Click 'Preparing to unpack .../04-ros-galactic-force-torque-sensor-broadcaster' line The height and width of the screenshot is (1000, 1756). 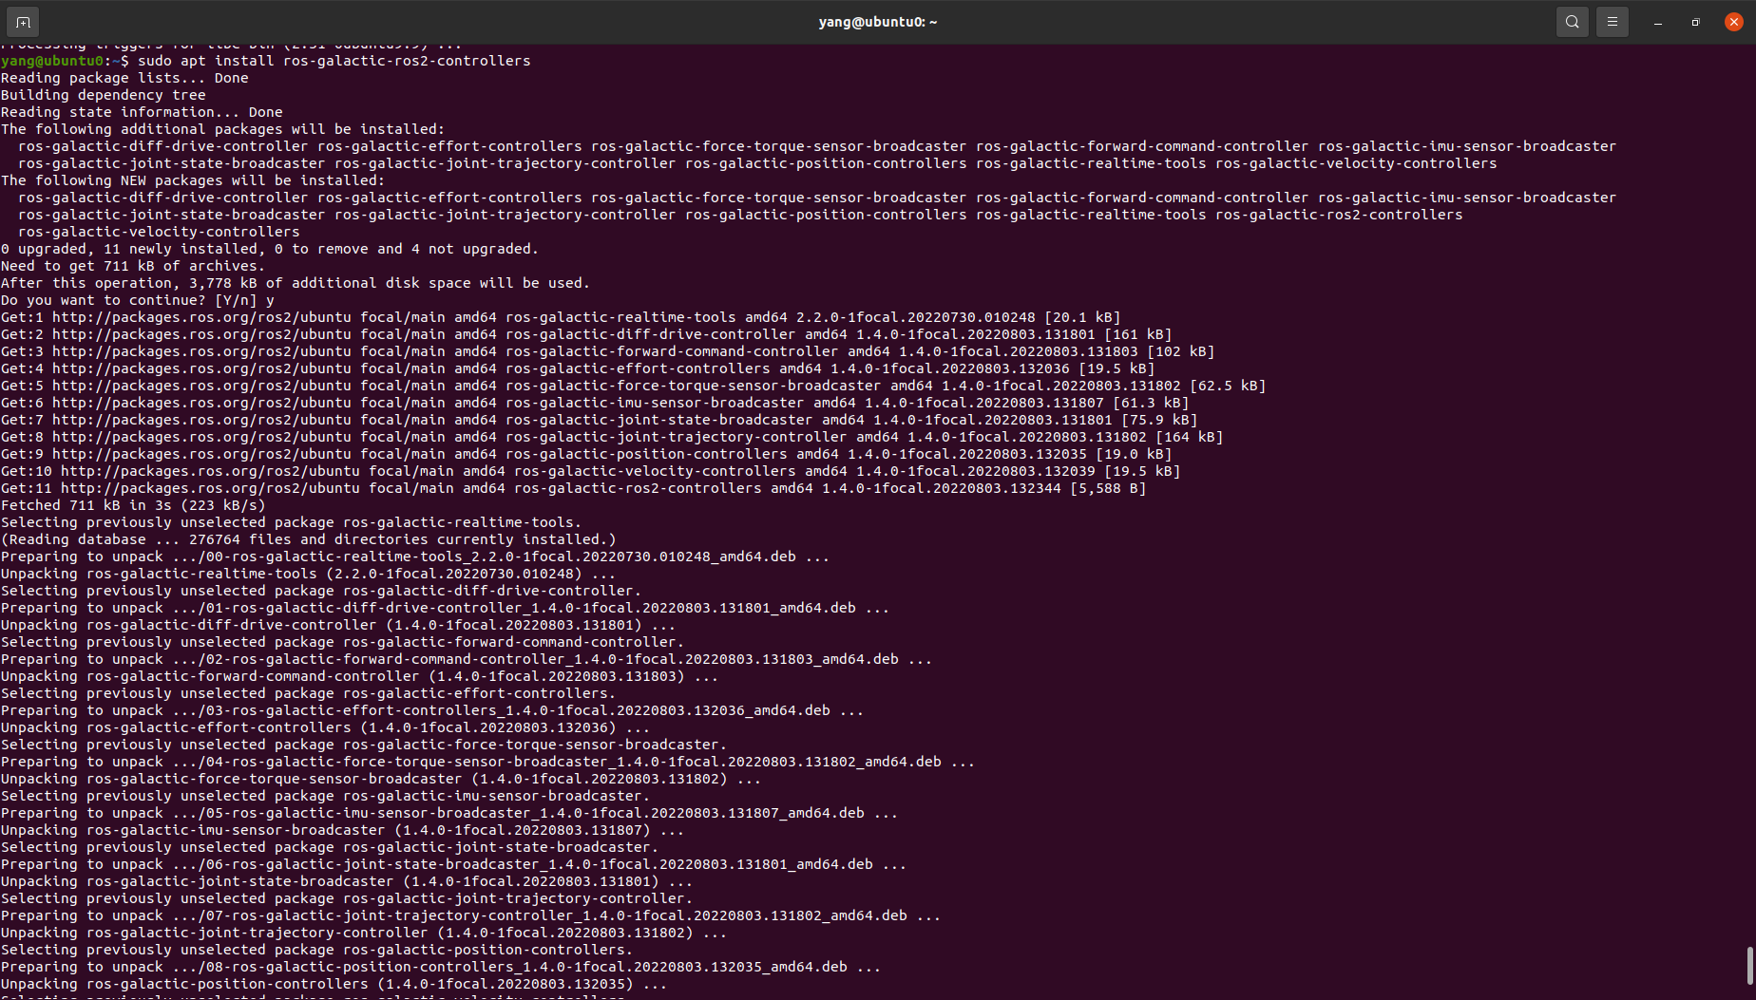488,762
